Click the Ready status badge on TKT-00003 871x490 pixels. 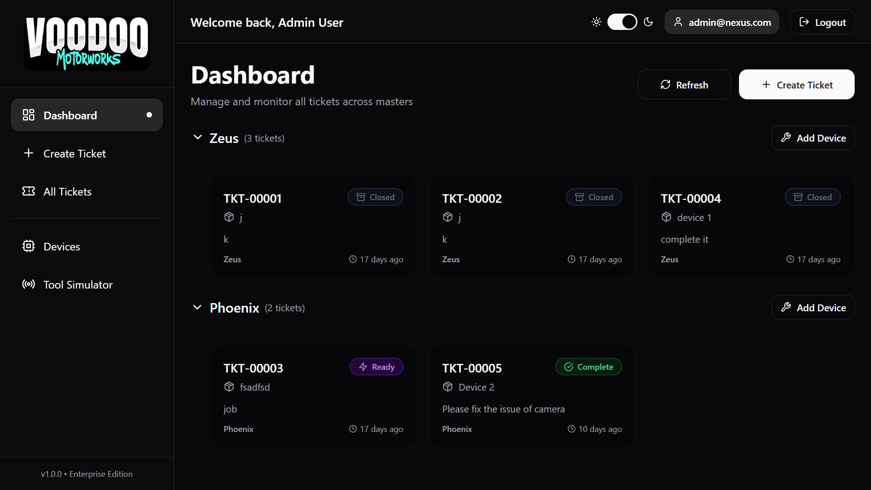(x=376, y=367)
